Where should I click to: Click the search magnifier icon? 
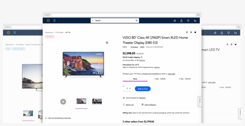tap(137, 21)
